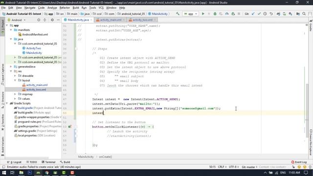The height and width of the screenshot is (176, 313).
Task: Open Windows notification center icon
Action: [x=306, y=173]
